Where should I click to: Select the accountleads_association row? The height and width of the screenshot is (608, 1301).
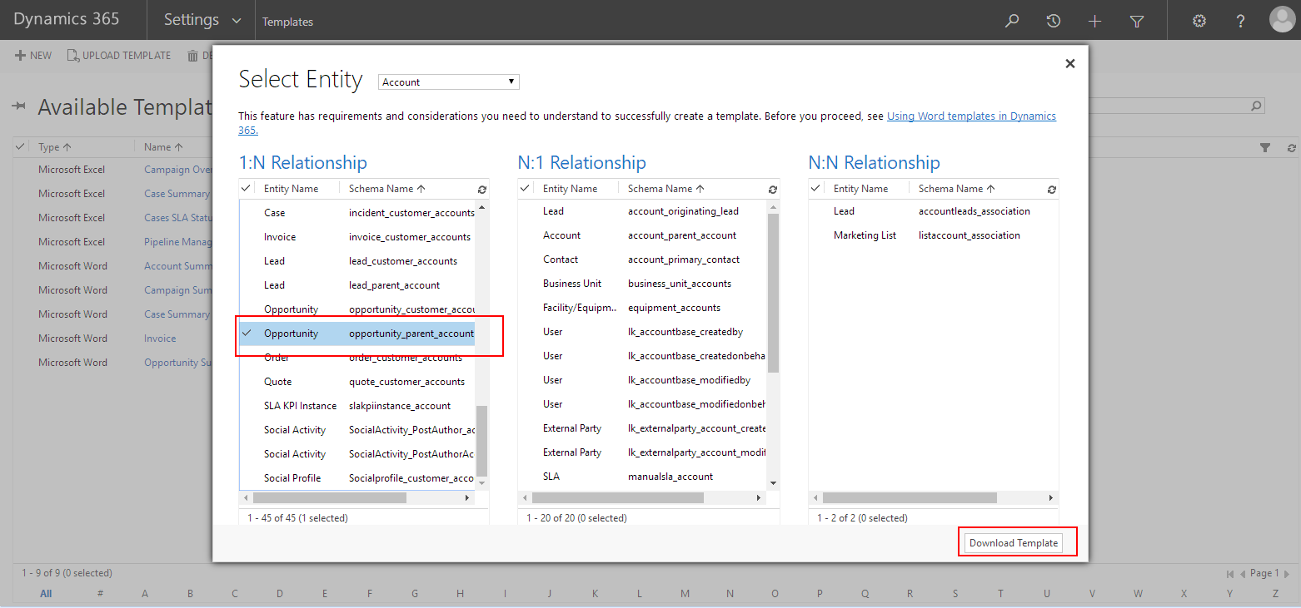coord(934,211)
